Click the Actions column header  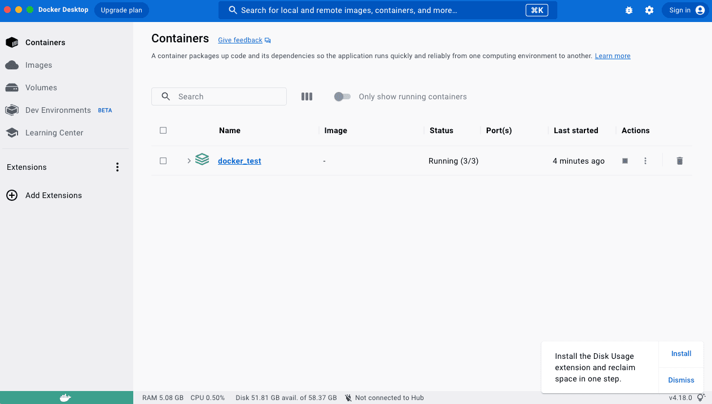point(636,130)
